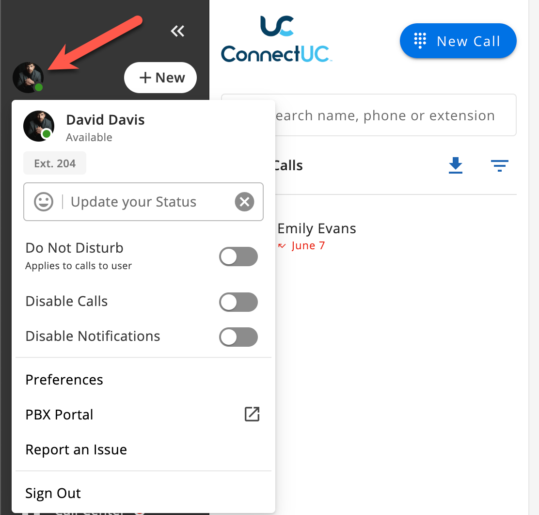Click the PBX Portal external link icon
539x515 pixels.
pos(252,414)
